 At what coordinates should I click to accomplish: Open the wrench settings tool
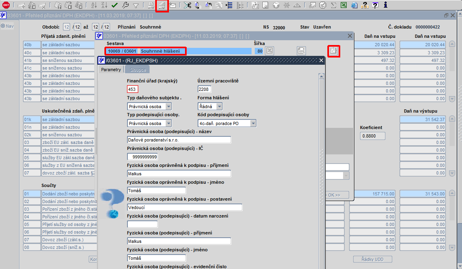[125, 5]
